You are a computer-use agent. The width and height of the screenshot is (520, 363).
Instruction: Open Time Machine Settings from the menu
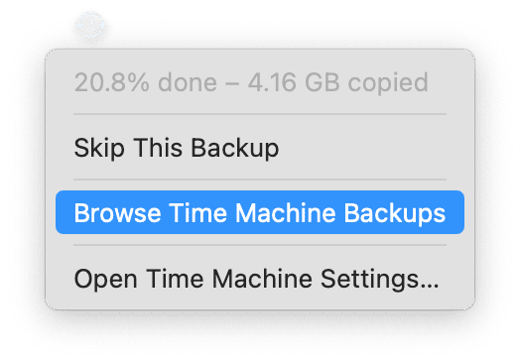[260, 279]
